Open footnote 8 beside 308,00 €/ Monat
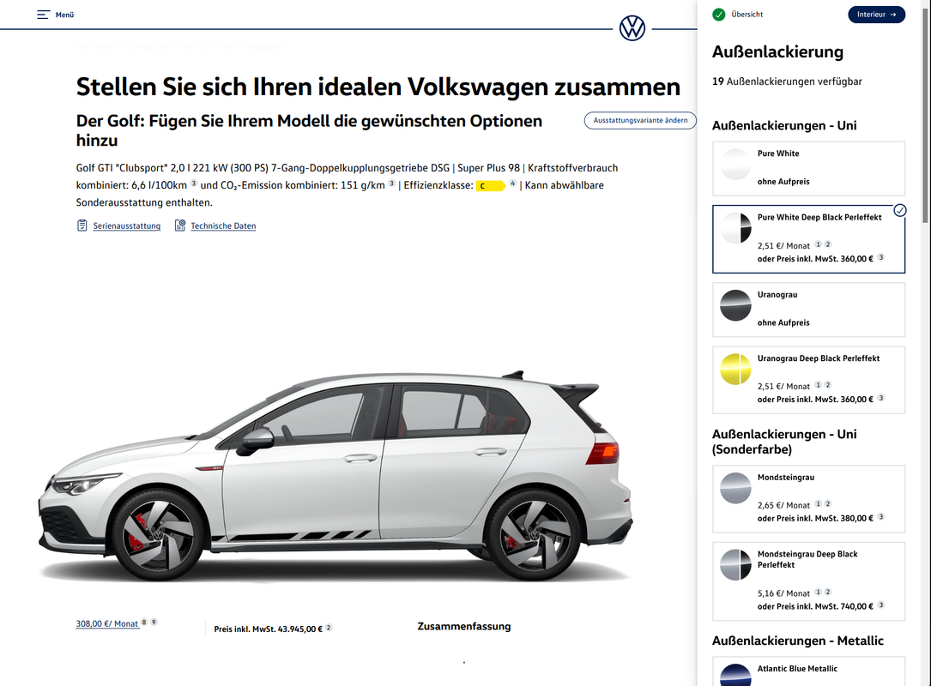 pos(143,622)
